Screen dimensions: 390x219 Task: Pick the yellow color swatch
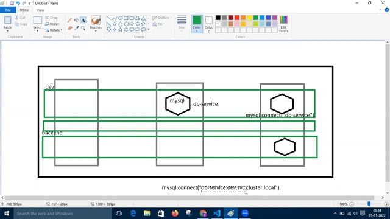click(x=249, y=18)
